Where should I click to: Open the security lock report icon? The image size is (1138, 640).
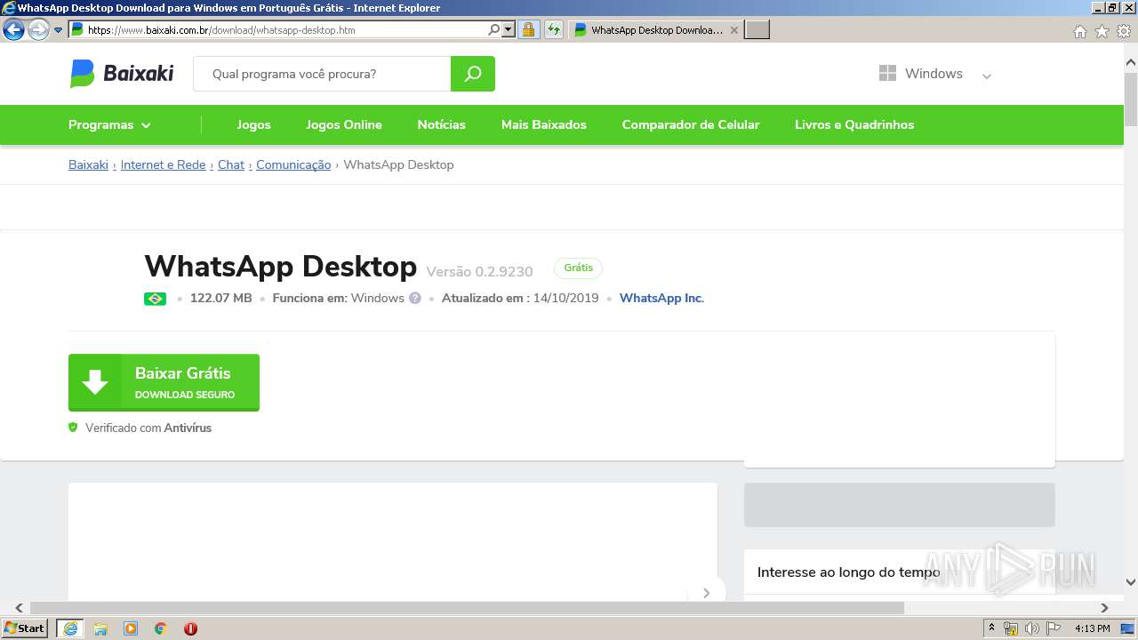(528, 29)
